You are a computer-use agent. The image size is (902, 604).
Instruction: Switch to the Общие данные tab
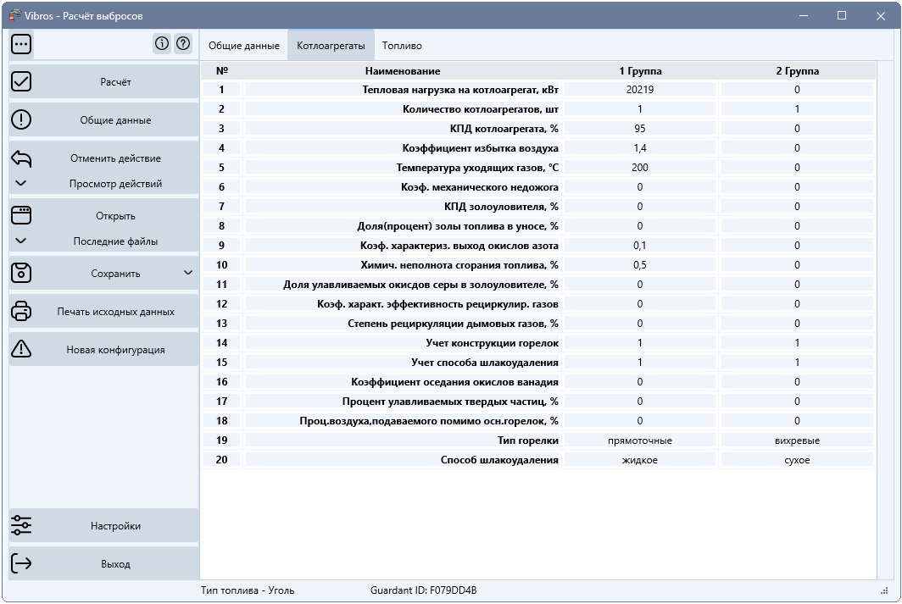coord(244,46)
